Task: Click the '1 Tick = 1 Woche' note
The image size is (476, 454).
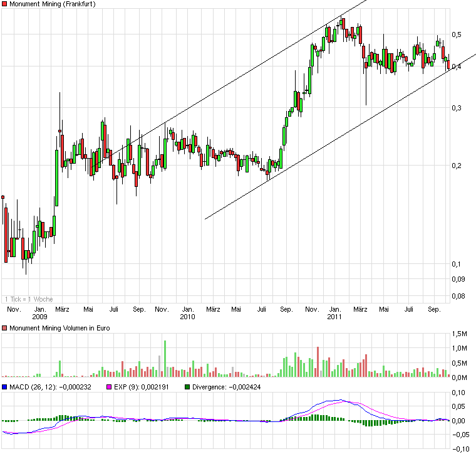Action: [29, 299]
